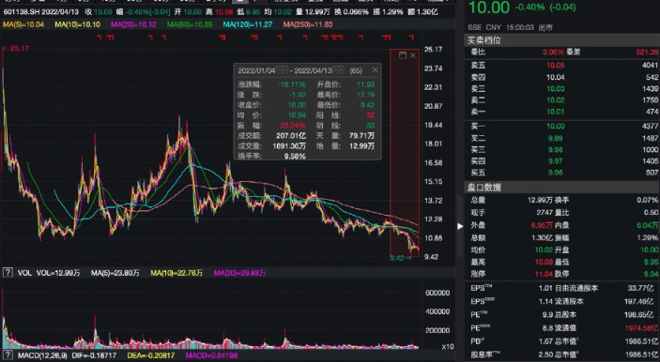Image resolution: width=660 pixels, height=362 pixels.
Task: Click the 涨停 price 11.04
Action: (543, 274)
